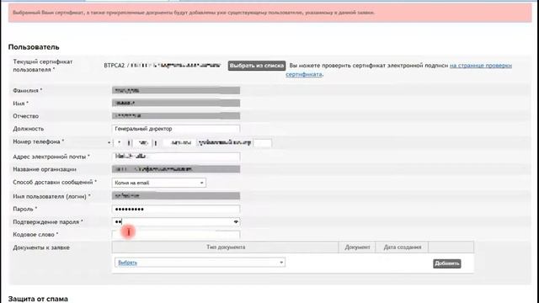Image resolution: width=539 pixels, height=303 pixels.
Task: Click the icon inside password confirmation field
Action: (236, 222)
